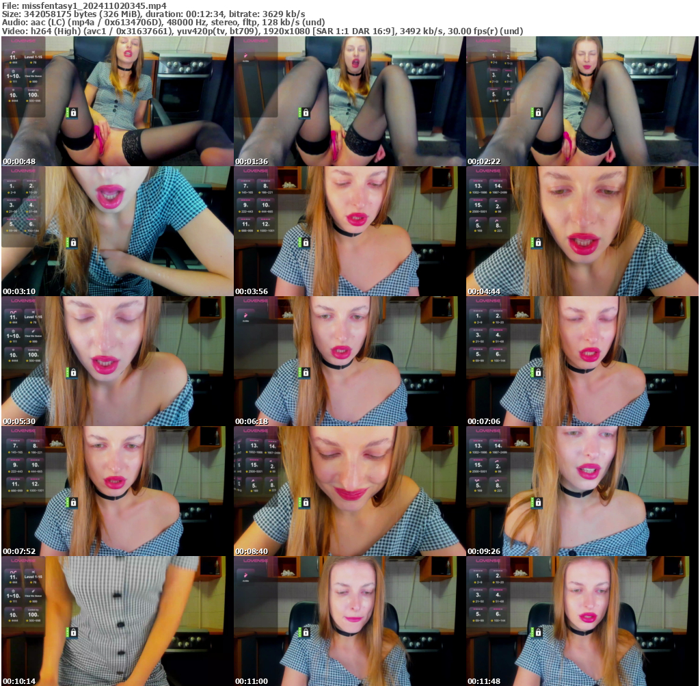700x686 pixels.
Task: Click the padlock icon in the 00:04:44 thumbnail
Action: point(540,241)
